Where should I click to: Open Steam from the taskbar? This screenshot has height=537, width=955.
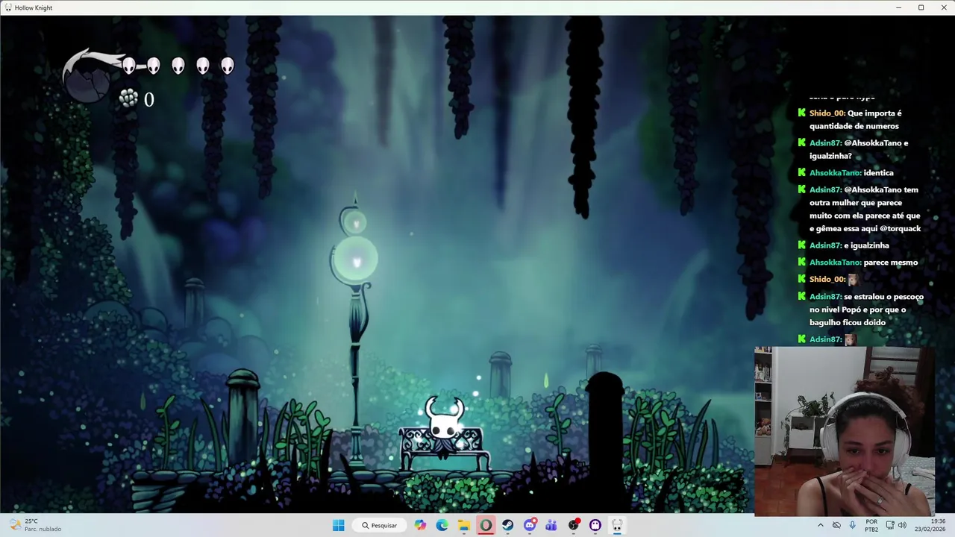(507, 525)
